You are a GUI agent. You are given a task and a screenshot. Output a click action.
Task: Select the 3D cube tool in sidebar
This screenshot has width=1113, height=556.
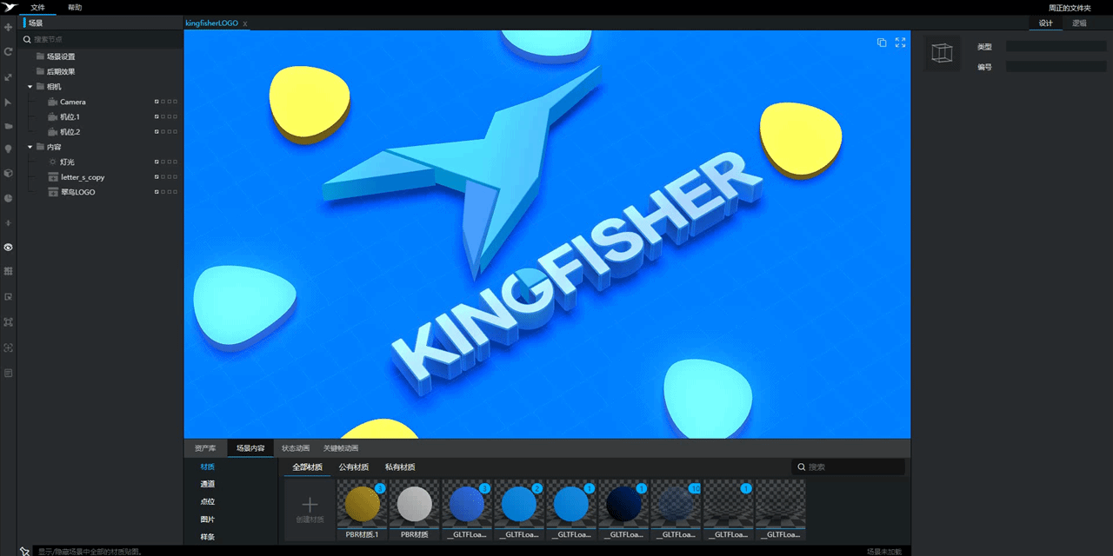(8, 173)
